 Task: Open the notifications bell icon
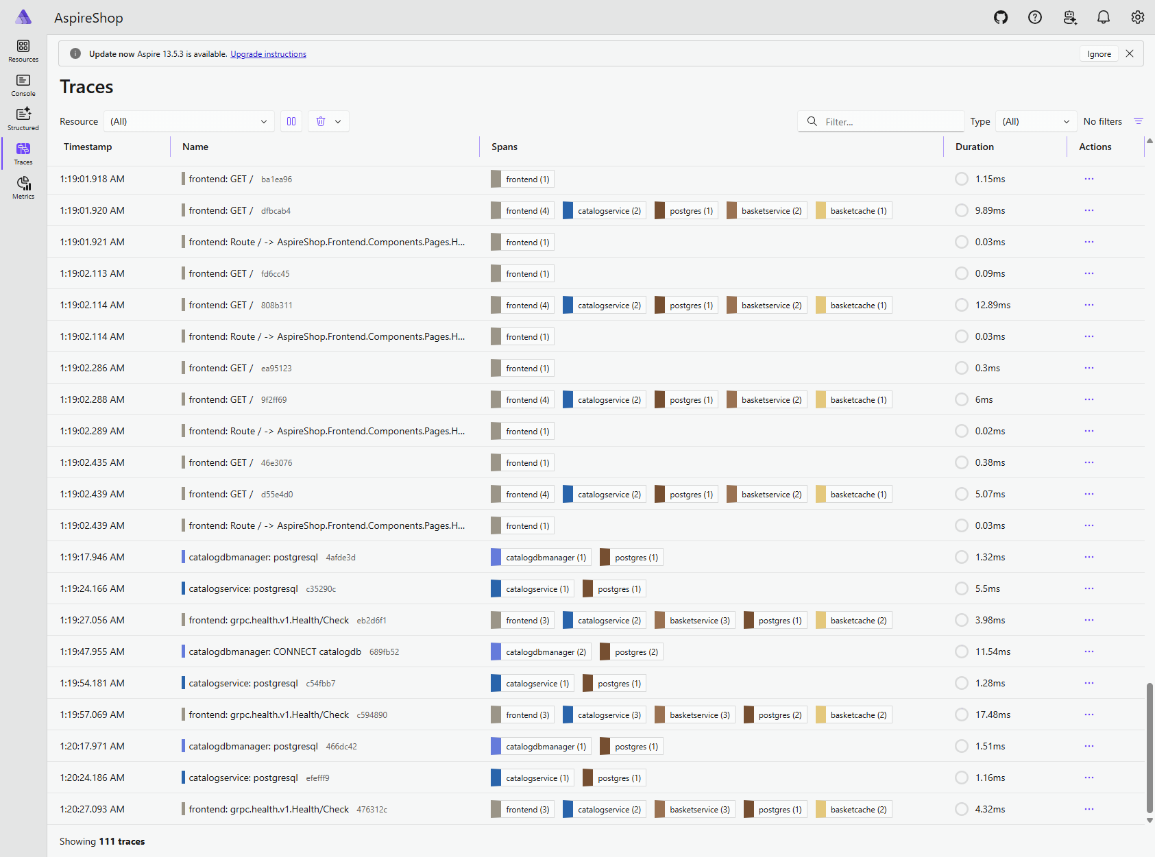(x=1104, y=18)
